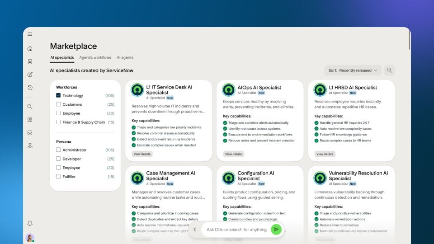Click 'AI specialists created by ServiceNow' subtitle
Screen dimensions: 434x244
click(92, 70)
